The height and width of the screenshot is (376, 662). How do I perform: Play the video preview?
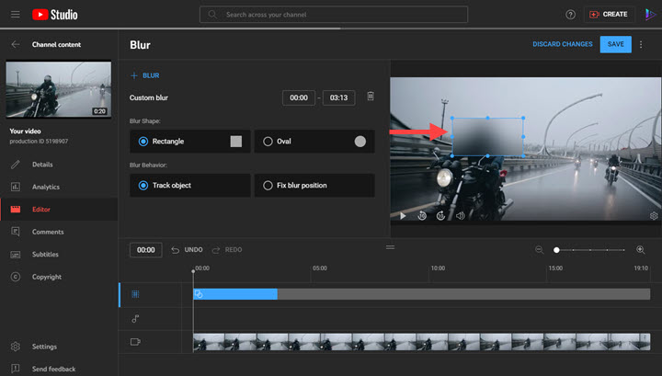click(x=402, y=215)
